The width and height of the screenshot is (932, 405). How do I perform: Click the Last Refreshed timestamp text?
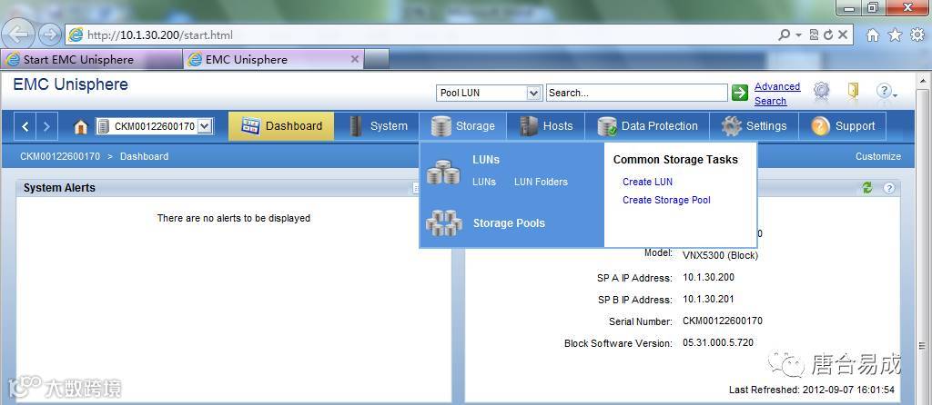click(811, 390)
